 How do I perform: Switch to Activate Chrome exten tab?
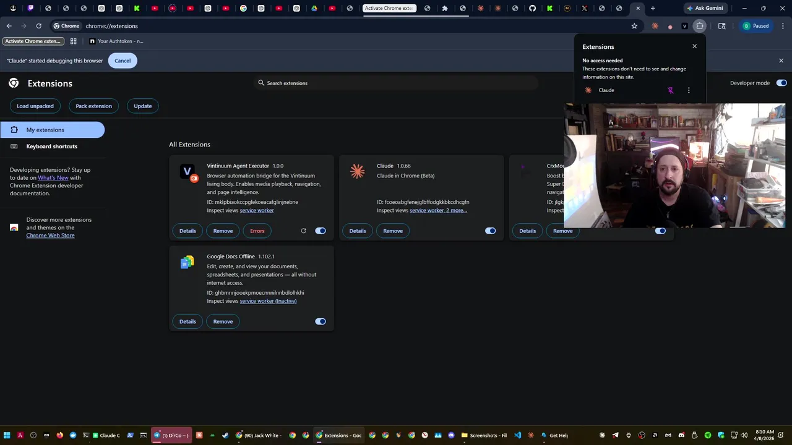click(390, 8)
